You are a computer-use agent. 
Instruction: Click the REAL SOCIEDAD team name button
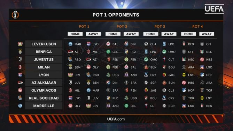44,98
